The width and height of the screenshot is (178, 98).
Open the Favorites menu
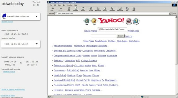70,5
